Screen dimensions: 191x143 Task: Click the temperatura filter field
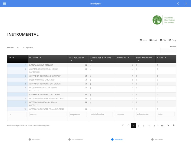tap(78, 115)
